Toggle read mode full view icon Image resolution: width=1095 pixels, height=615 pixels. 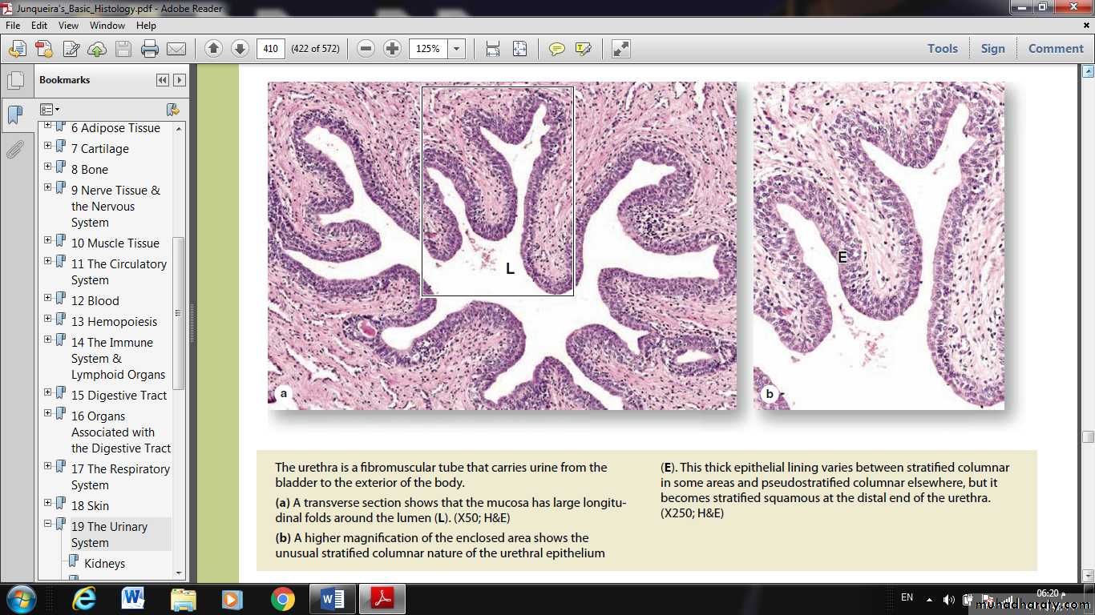pyautogui.click(x=621, y=49)
